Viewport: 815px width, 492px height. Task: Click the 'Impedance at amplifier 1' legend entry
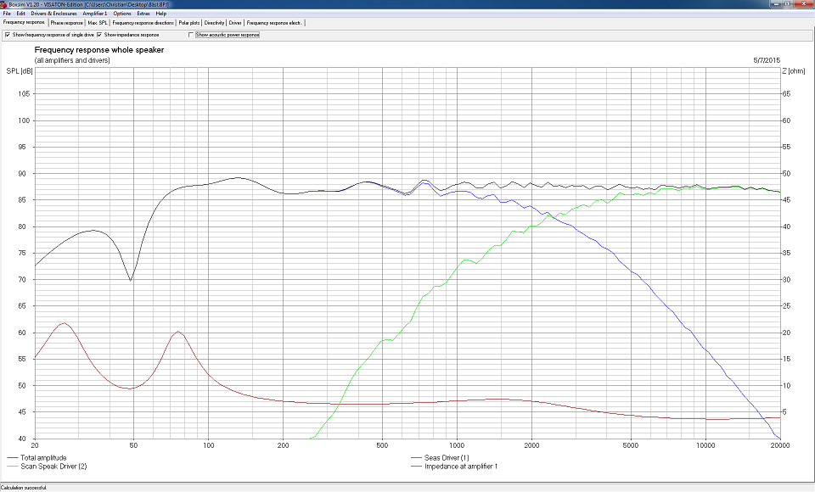pos(454,466)
